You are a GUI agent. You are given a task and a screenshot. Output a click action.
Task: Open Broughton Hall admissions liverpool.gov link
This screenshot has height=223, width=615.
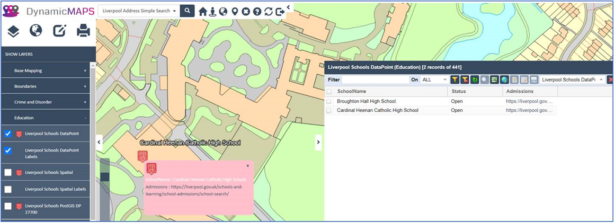click(x=529, y=101)
